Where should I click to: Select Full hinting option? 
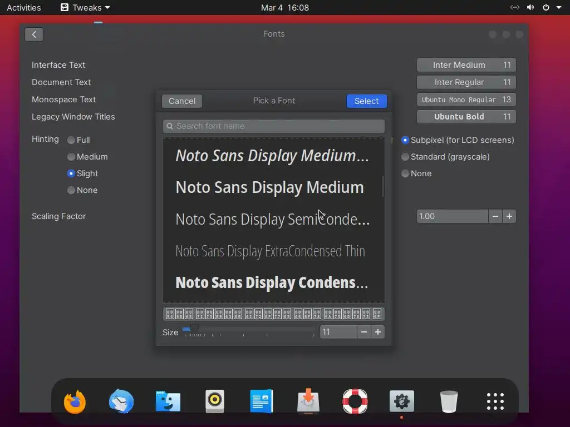[x=78, y=140]
